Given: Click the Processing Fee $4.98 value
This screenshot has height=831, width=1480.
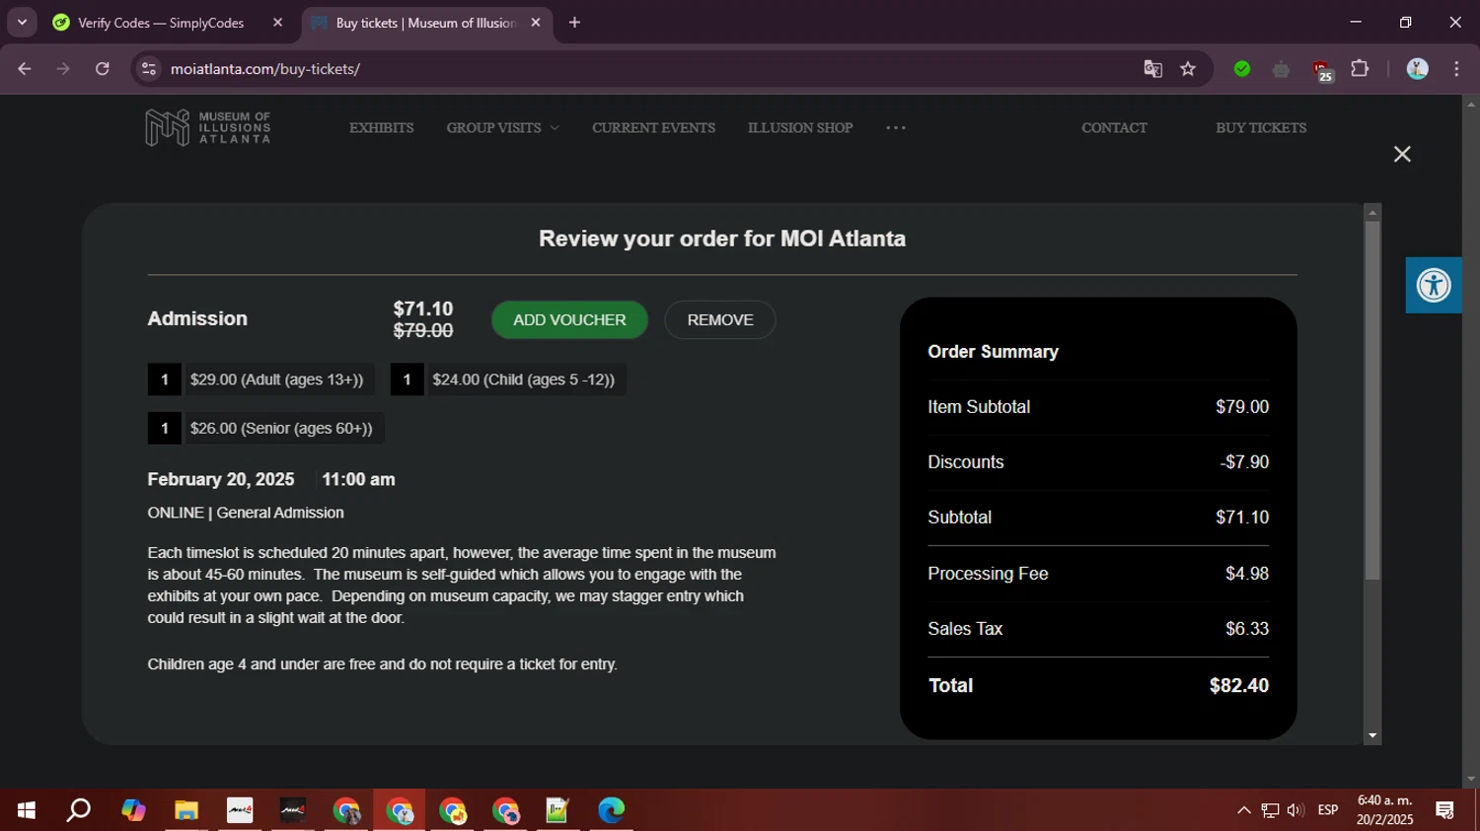Looking at the screenshot, I should (1247, 574).
